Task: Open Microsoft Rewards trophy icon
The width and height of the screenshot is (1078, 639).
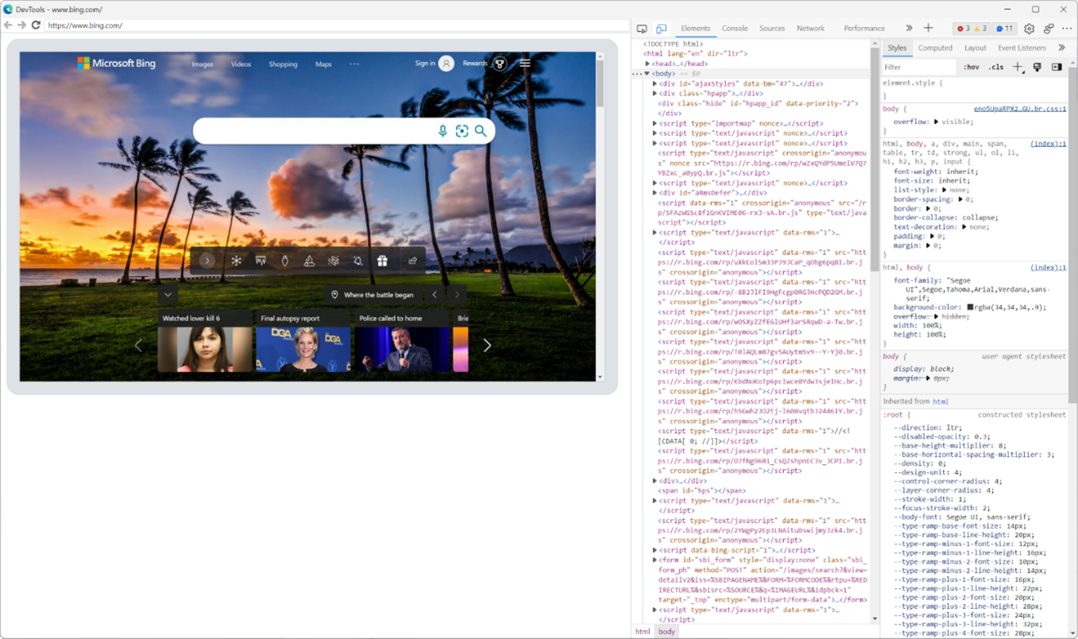Action: 499,64
